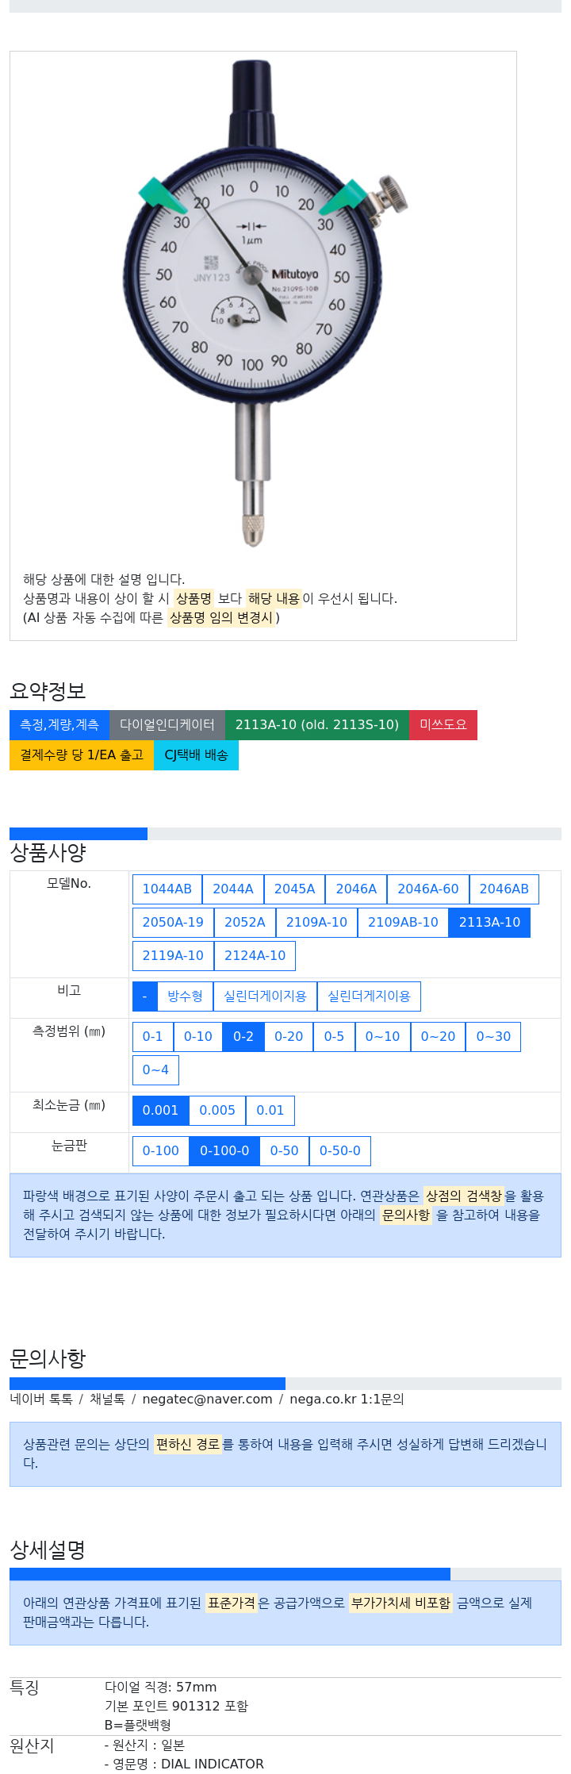Open the 다이얼인디케이터 tag
This screenshot has width=571, height=1774.
167,725
